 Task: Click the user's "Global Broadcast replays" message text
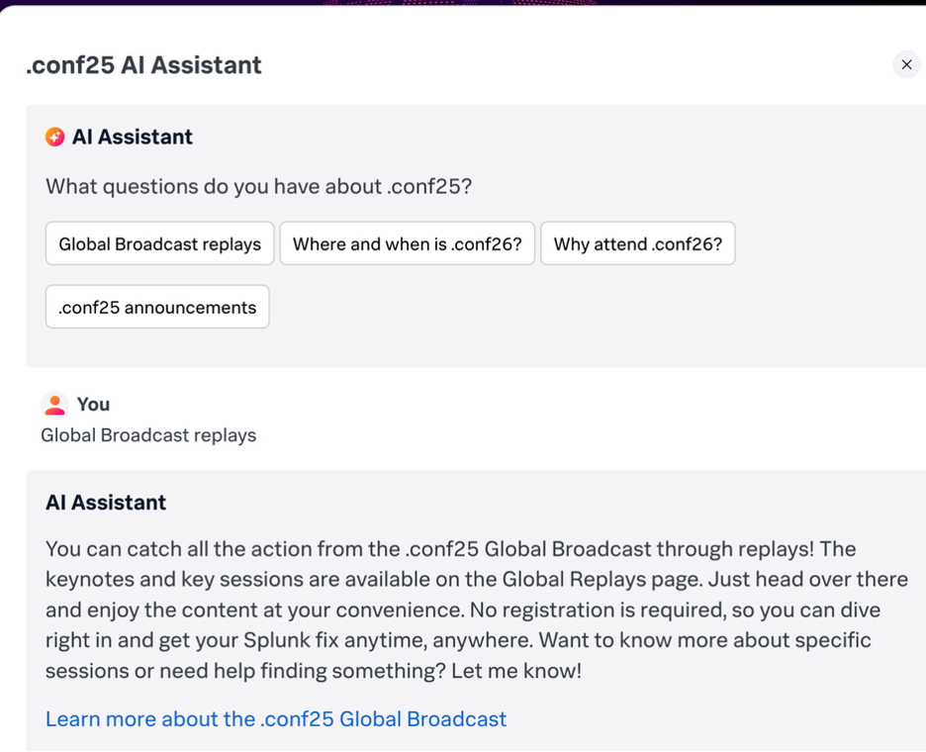click(148, 435)
